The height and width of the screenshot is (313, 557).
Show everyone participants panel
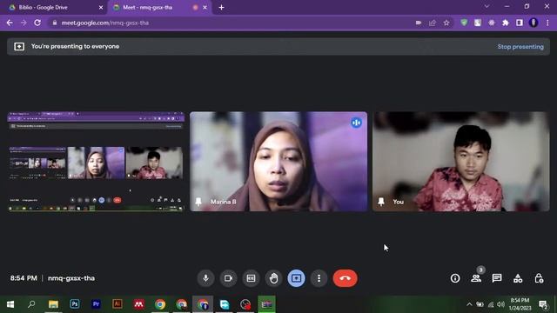point(476,278)
